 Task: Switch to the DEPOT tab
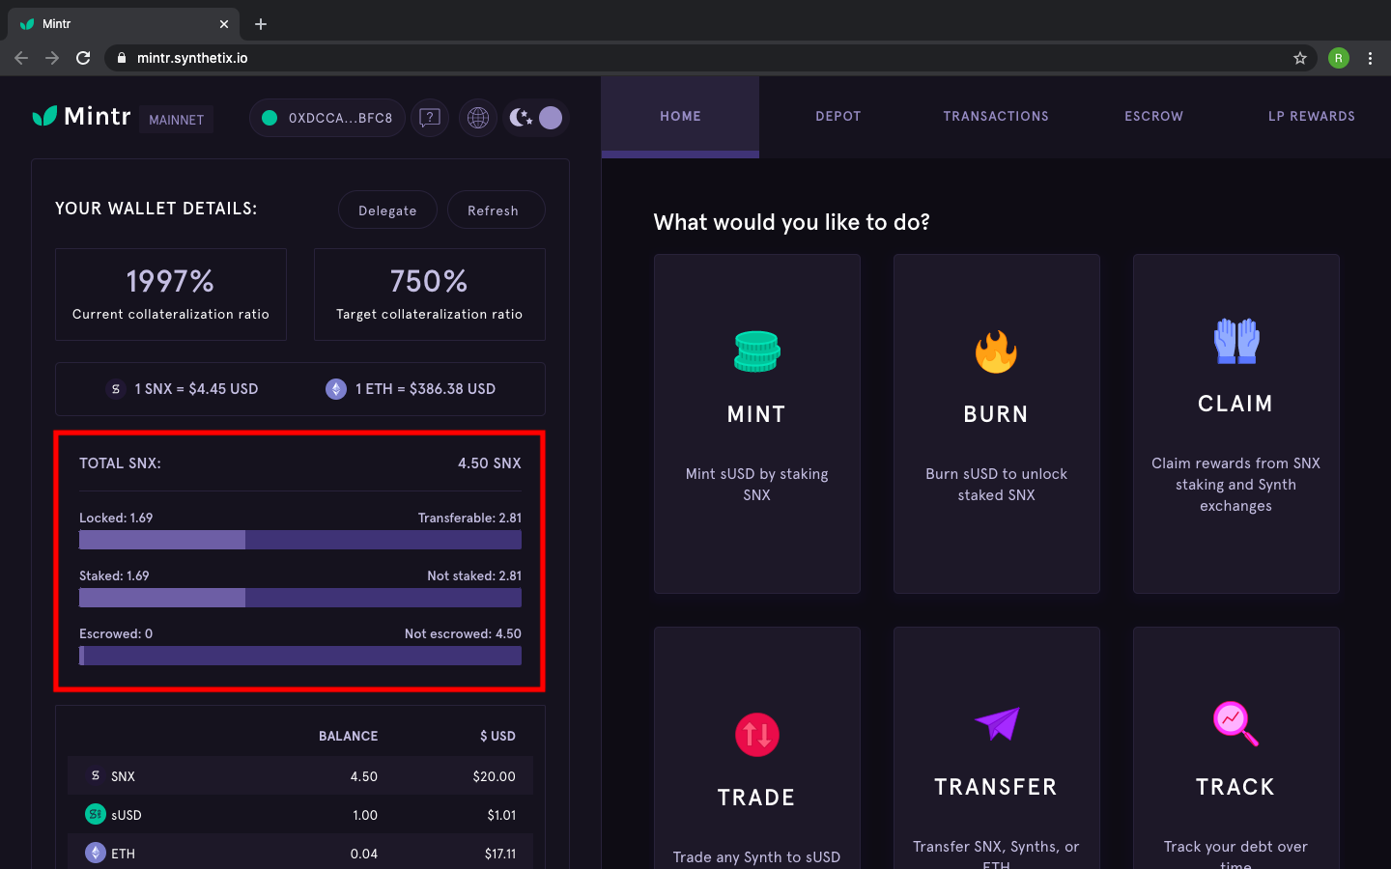point(837,117)
